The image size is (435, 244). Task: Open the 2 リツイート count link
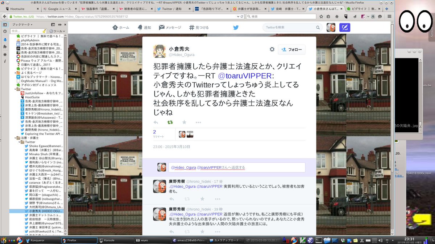pos(158,134)
